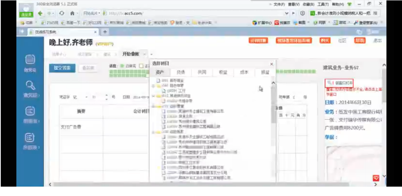The image size is (402, 196).
Task: Open the 好123网 bookmark
Action: point(92,23)
